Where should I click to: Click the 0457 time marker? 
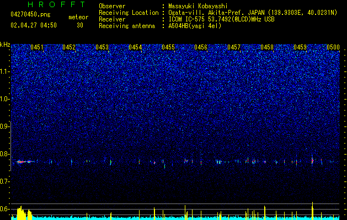234,47
